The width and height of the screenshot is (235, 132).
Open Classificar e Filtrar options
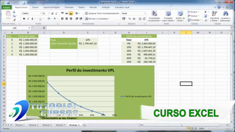coord(214,16)
